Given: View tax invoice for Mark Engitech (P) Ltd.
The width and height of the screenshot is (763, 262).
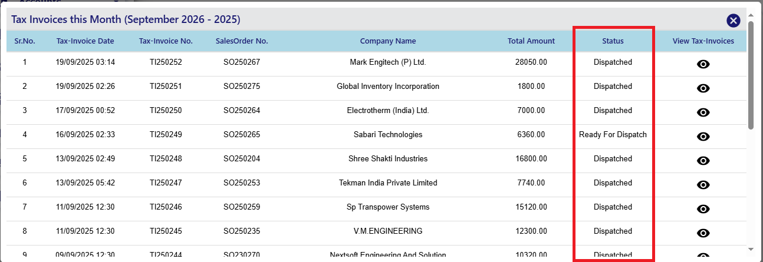Looking at the screenshot, I should click(x=703, y=64).
